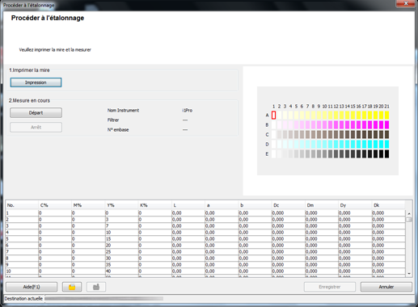Start measurement with the Départ button
Viewport: 418px width, 307px height.
click(x=36, y=113)
